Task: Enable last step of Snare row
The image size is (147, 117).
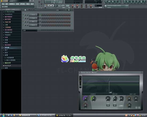Action: pyautogui.click(x=69, y=25)
